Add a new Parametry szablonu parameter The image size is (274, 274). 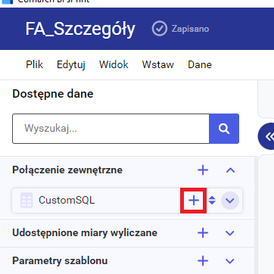pos(203,261)
